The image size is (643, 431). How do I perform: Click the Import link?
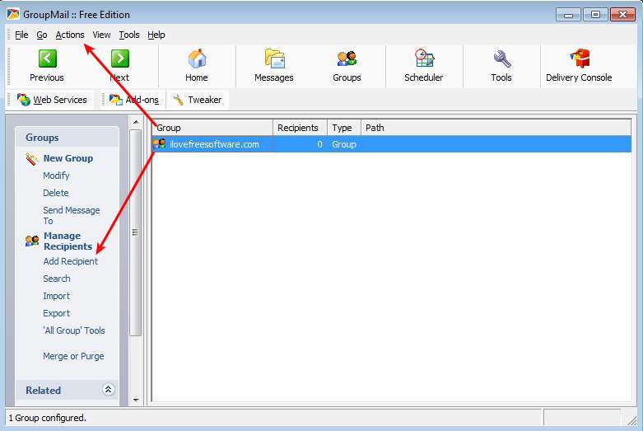point(56,296)
